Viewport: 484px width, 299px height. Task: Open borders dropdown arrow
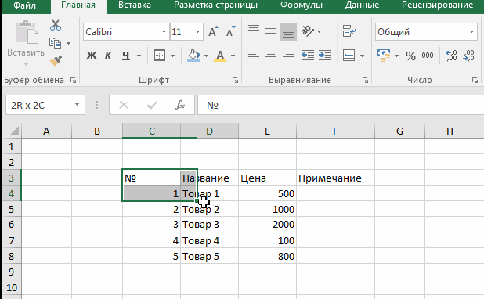click(172, 56)
